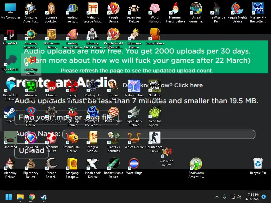
Task: Open File Explorer from the taskbar
Action: (20, 197)
